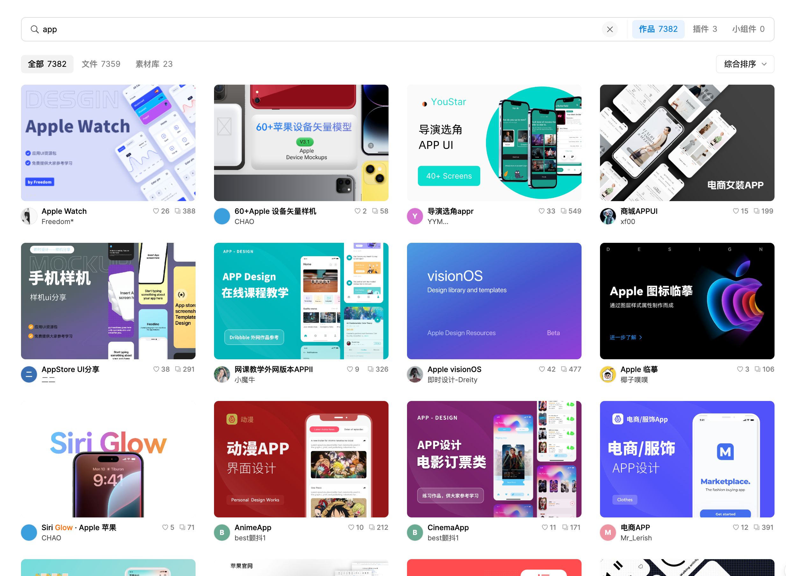Viewport: 786px width, 576px height.
Task: Open the AnimeApp title link
Action: coord(253,527)
